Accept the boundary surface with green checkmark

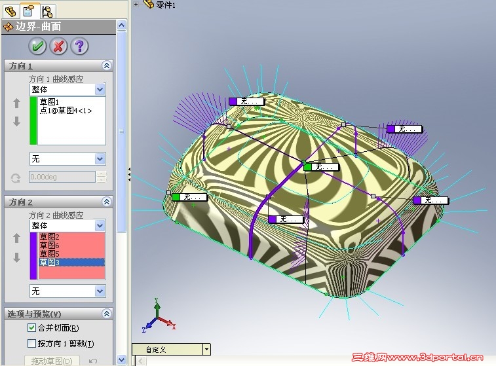pyautogui.click(x=37, y=46)
